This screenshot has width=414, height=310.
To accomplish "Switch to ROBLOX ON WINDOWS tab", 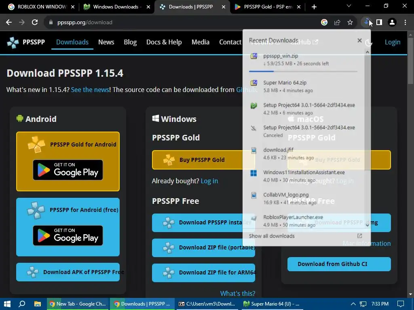I will (42, 7).
